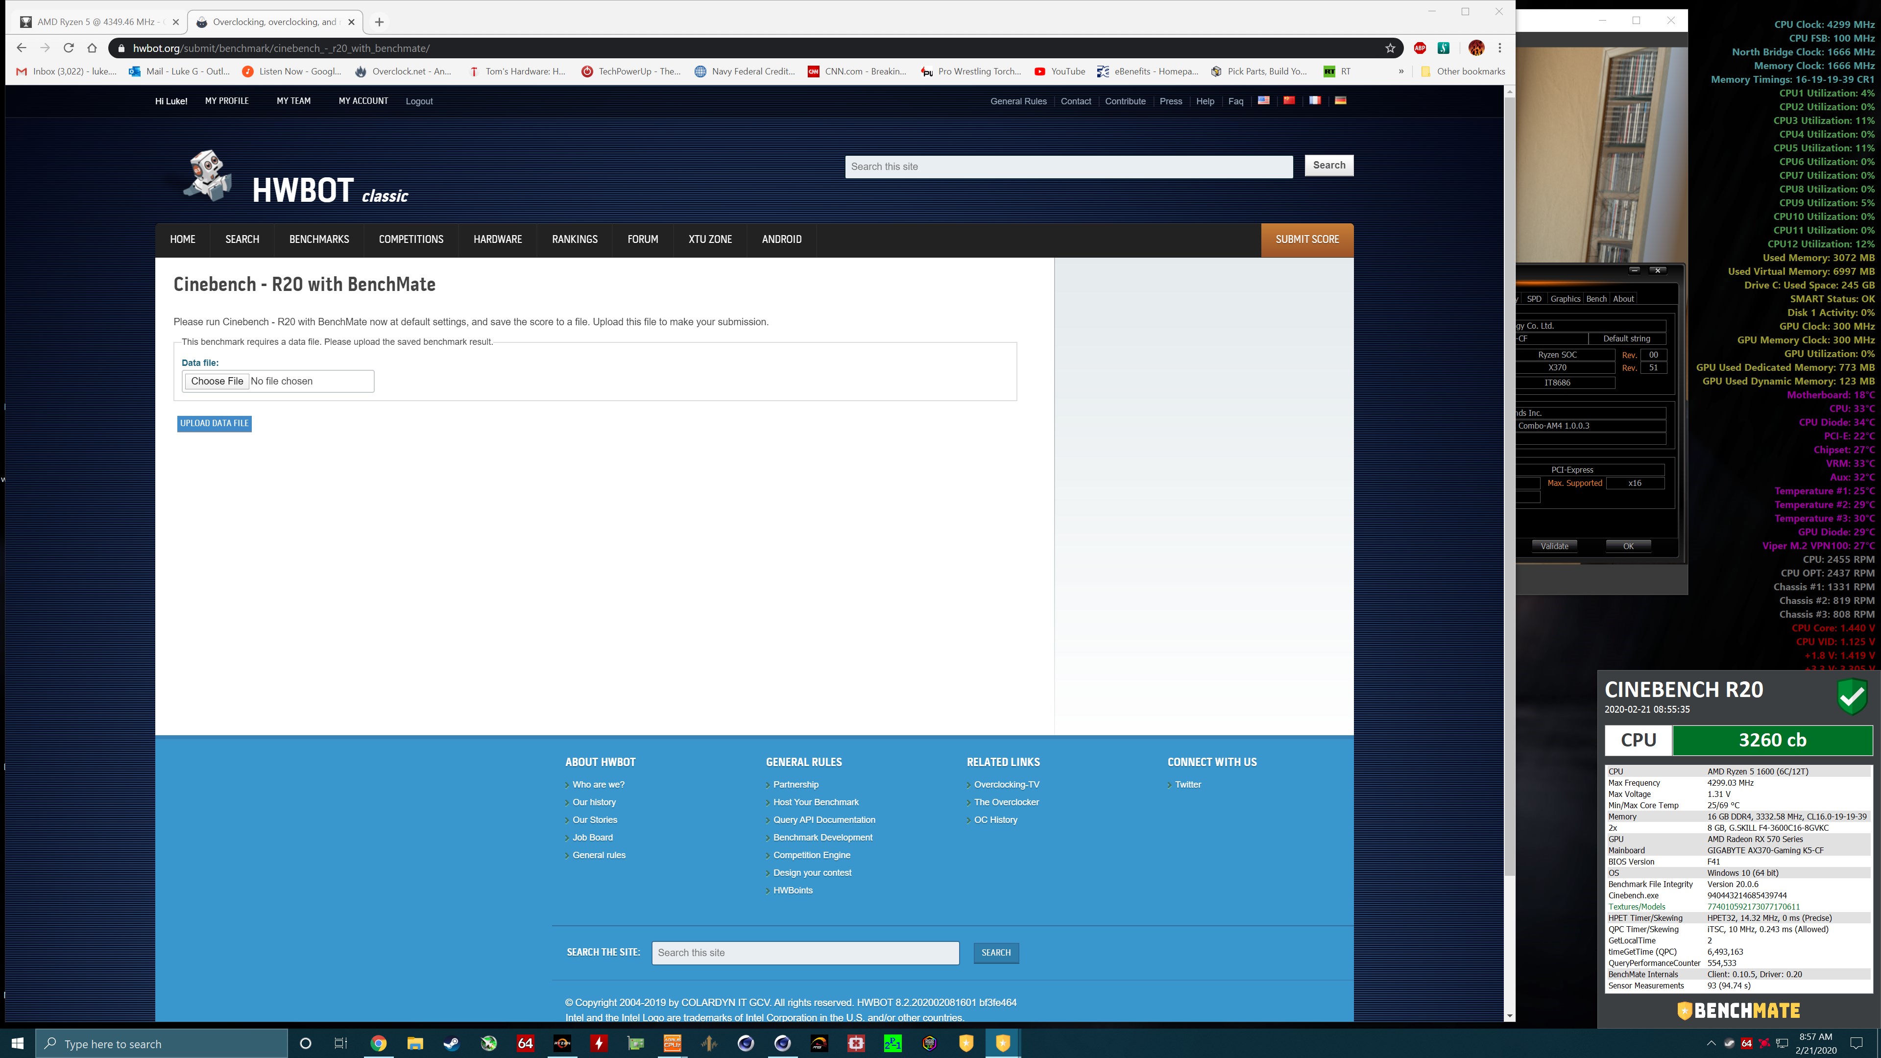Viewport: 1881px width, 1058px height.
Task: Open the Navy Federal Credit bookmark
Action: click(745, 72)
